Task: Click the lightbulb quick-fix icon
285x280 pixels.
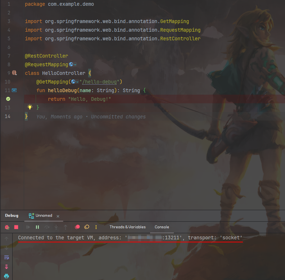Action: pos(30,107)
